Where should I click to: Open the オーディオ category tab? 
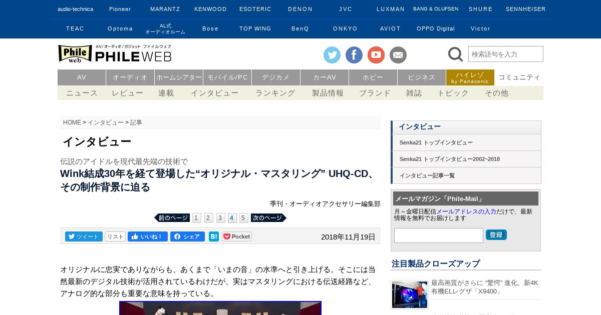tap(130, 77)
